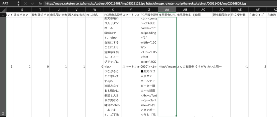Select column AA header
The width and height of the screenshot is (277, 117).
(x=167, y=10)
